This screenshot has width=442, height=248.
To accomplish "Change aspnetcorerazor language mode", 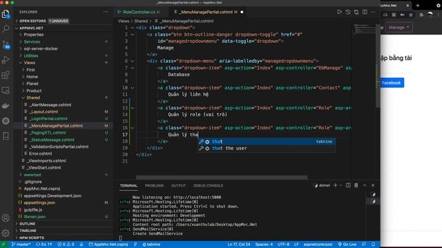I will pos(318,245).
